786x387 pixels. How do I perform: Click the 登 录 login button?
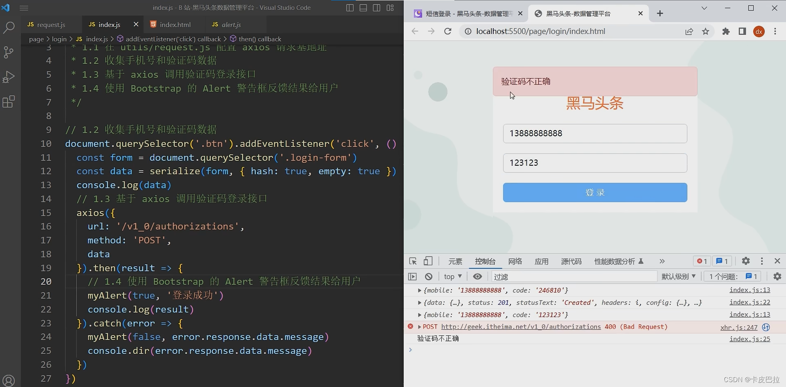click(595, 192)
